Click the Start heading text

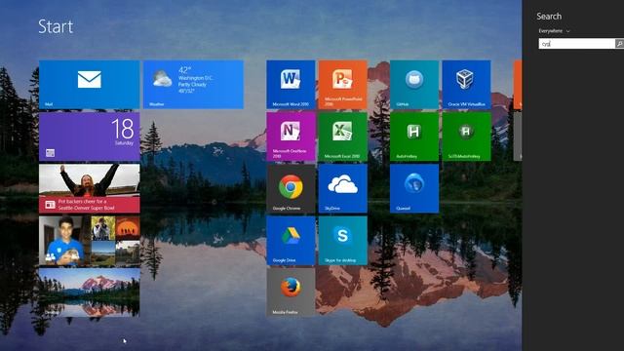(x=56, y=26)
